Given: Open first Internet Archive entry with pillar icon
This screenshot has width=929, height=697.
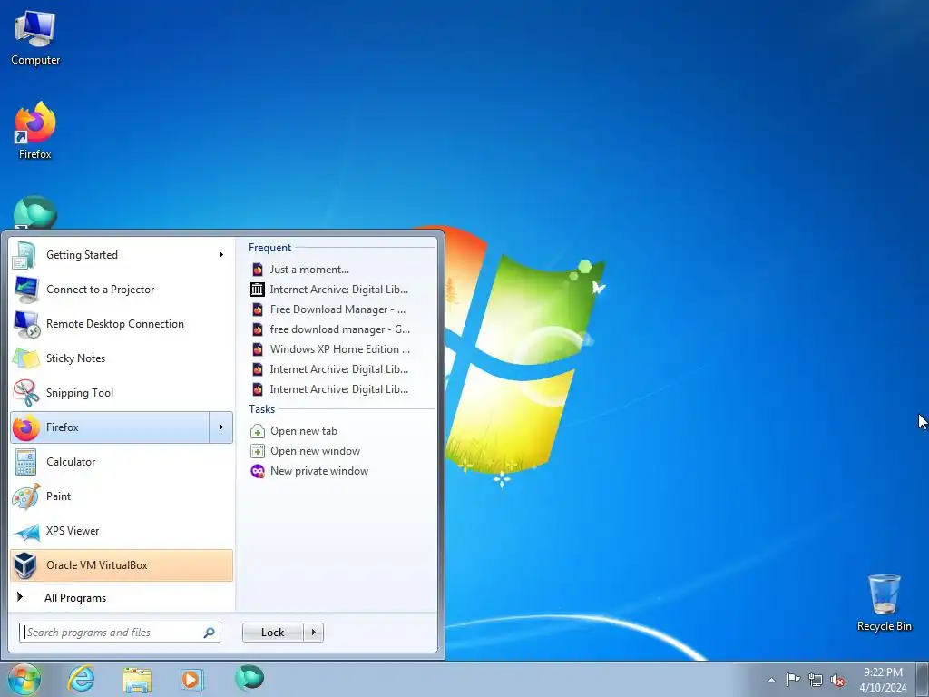Looking at the screenshot, I should coord(341,290).
